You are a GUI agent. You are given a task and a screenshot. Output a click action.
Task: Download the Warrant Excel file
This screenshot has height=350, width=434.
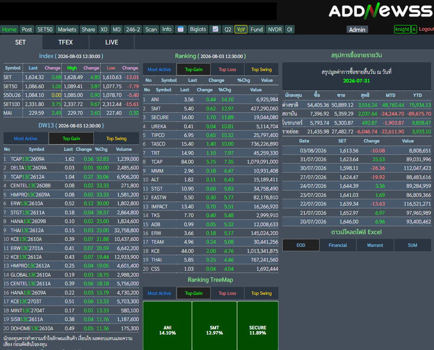coord(375,245)
